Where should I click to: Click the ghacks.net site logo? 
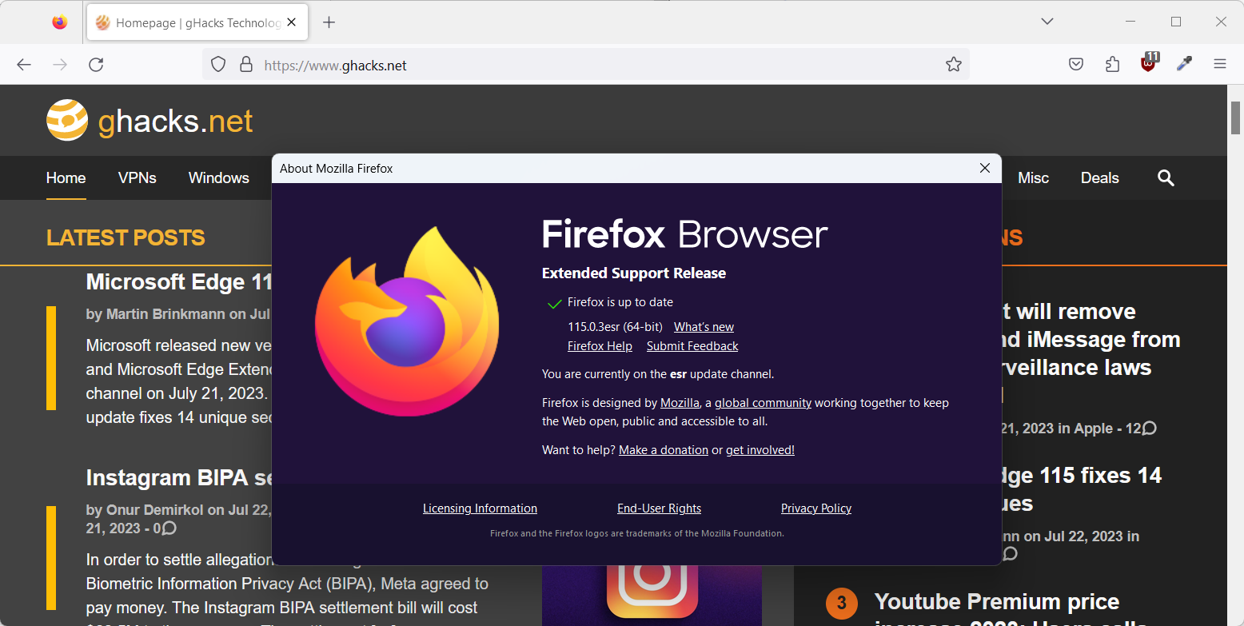[150, 121]
